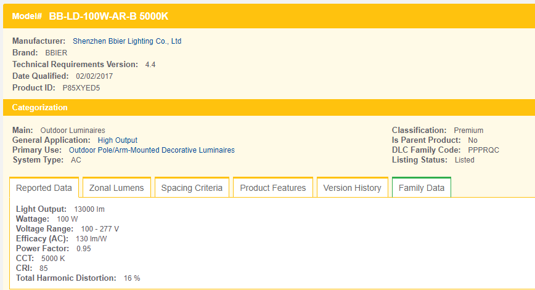
Task: Click the Listing Status value Listed
Action: click(x=464, y=160)
